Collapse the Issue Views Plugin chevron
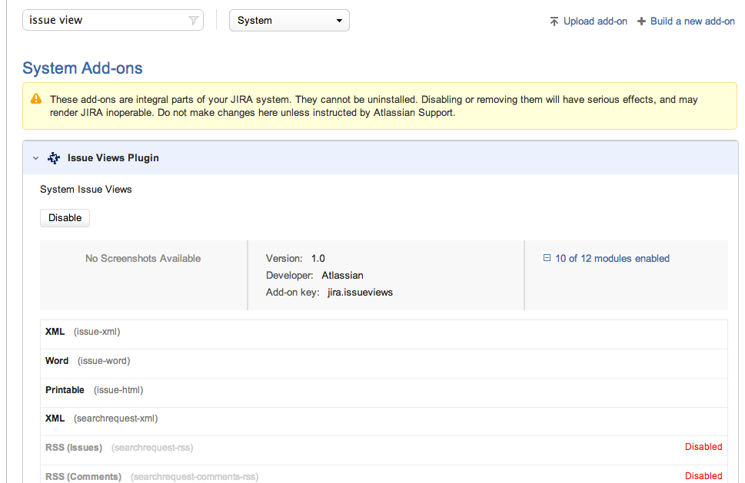 tap(35, 158)
